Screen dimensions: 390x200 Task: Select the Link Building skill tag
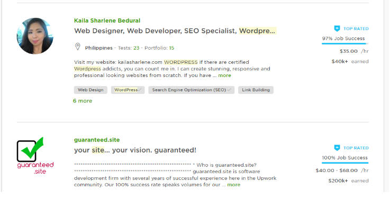256,90
